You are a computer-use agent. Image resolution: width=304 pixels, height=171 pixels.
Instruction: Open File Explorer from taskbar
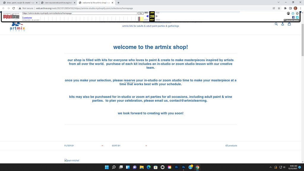click(142, 167)
